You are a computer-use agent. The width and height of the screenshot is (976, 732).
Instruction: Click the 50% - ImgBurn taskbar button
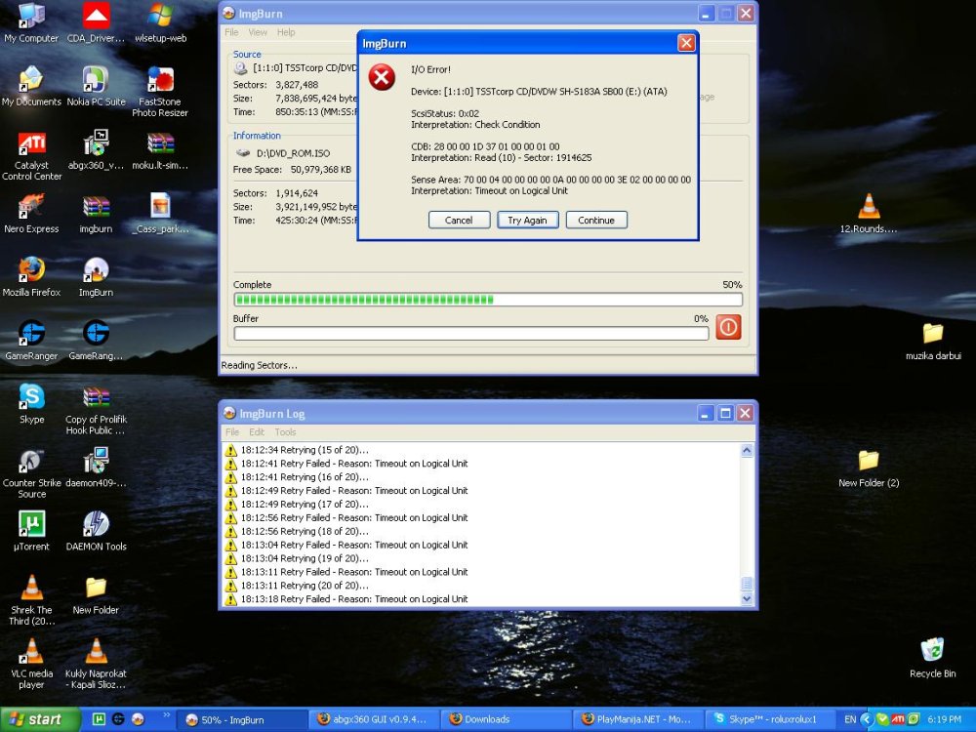coord(242,719)
